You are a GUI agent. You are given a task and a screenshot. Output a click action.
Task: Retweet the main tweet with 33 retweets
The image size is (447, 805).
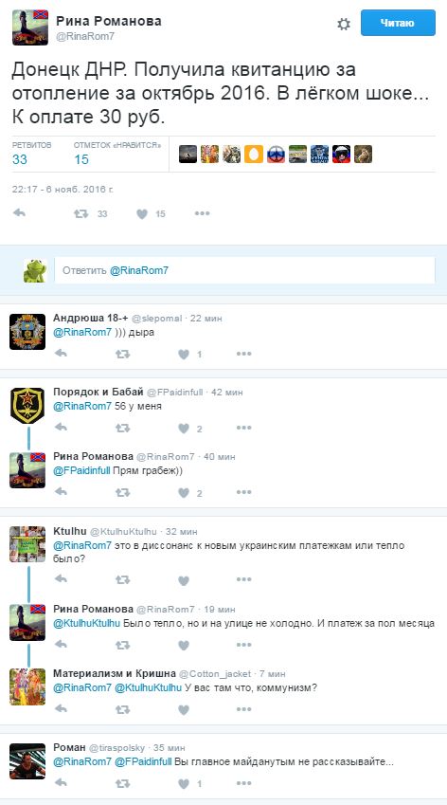point(81,213)
